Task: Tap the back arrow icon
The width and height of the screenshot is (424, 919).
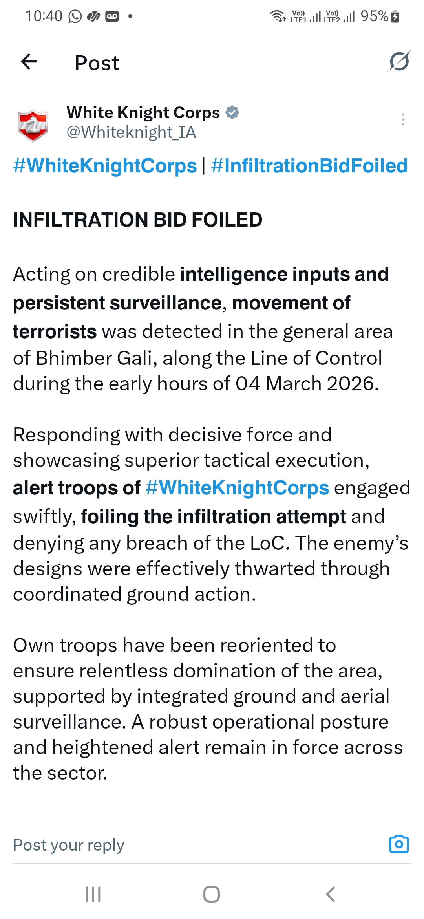Action: coord(29,62)
